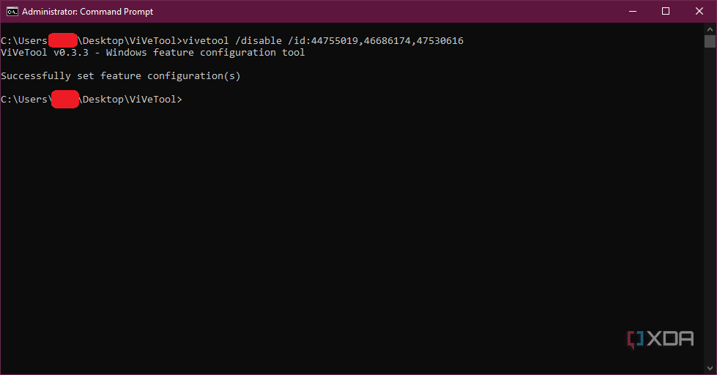The width and height of the screenshot is (717, 375).
Task: Minimize the Command Prompt window
Action: 632,12
